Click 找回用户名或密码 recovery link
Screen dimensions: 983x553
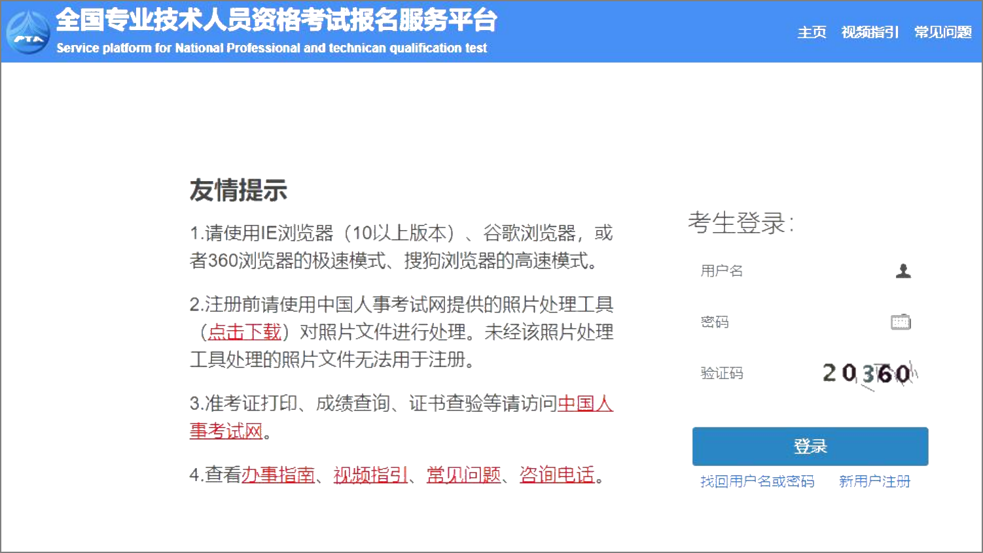coord(757,482)
